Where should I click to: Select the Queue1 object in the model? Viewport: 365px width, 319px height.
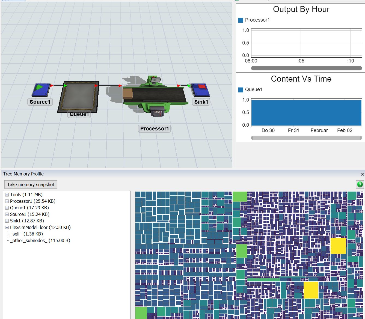tap(78, 97)
